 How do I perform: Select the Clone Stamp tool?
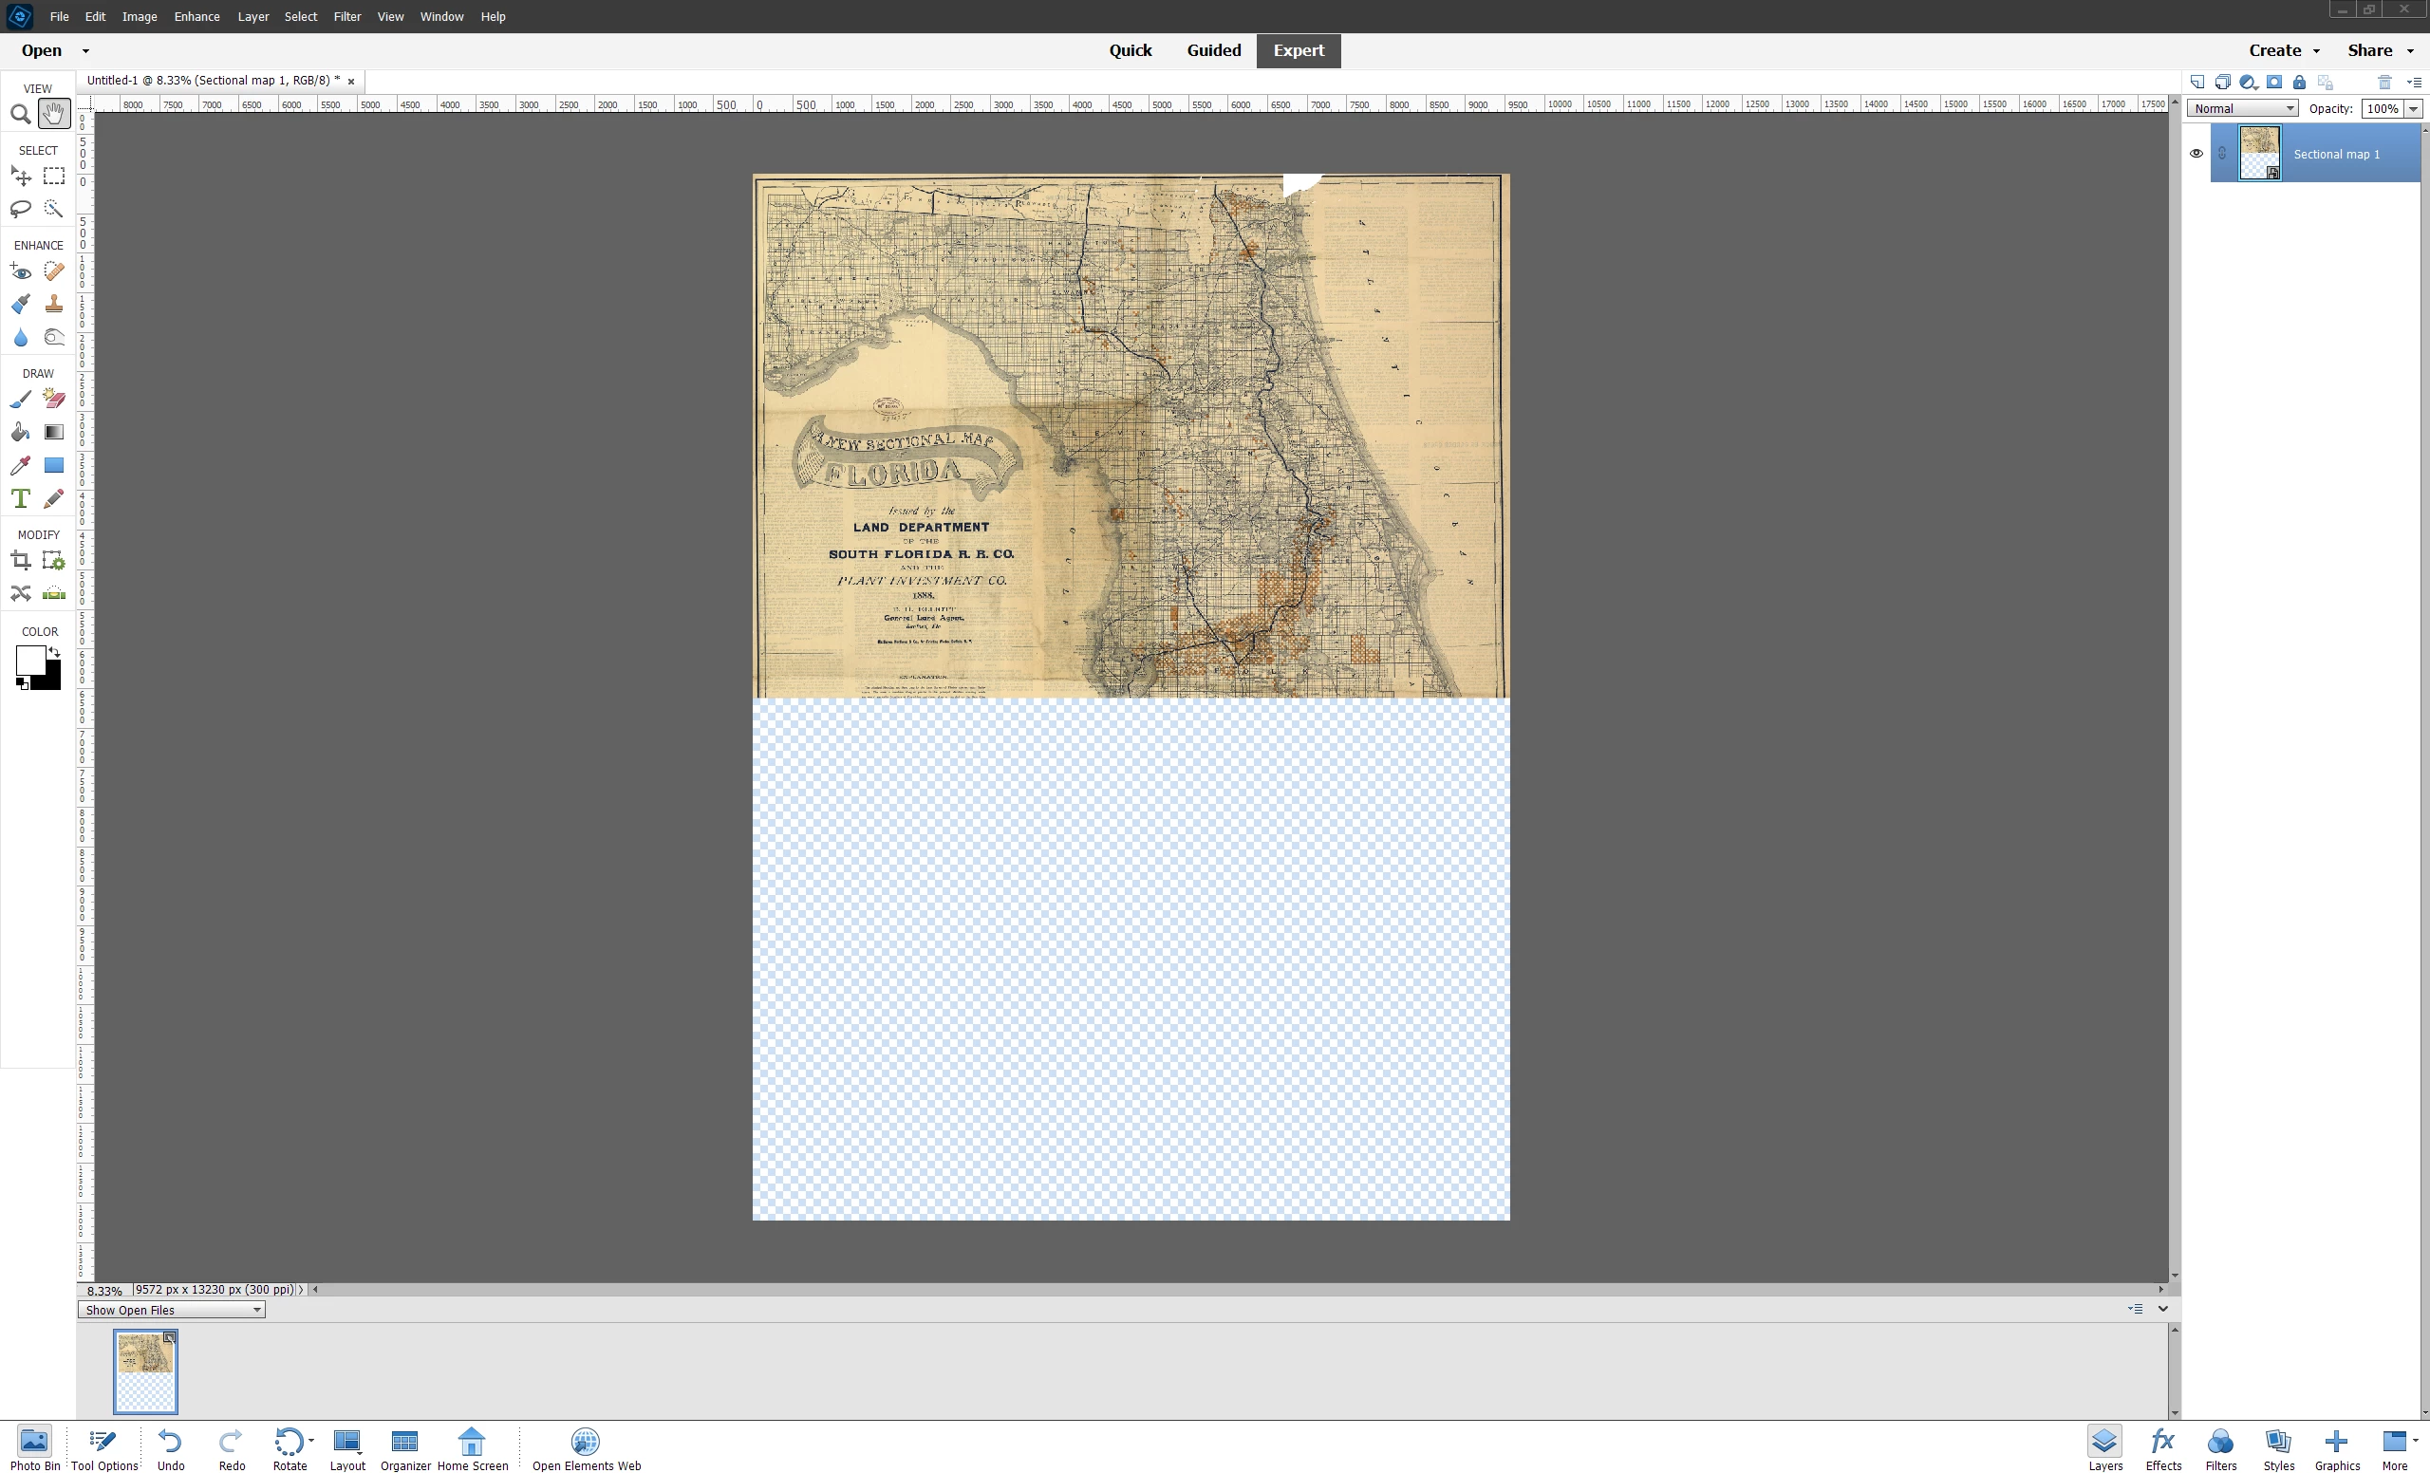[54, 304]
